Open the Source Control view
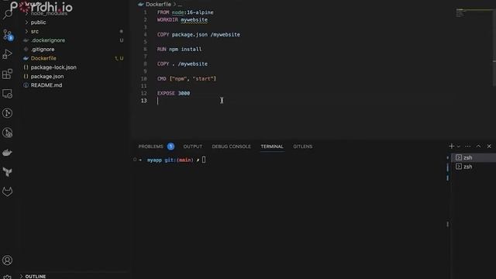Screen dimensions: 496x279 coord(8,35)
